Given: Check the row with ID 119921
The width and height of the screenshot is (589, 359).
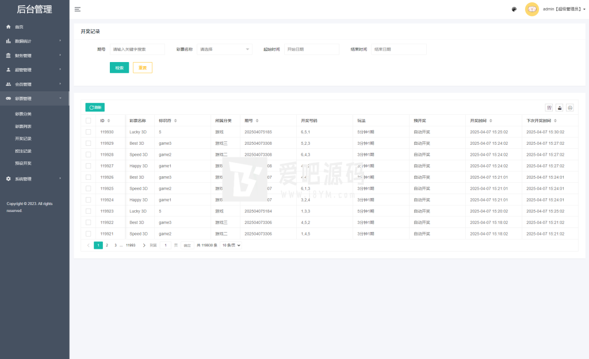Looking at the screenshot, I should coord(88,234).
